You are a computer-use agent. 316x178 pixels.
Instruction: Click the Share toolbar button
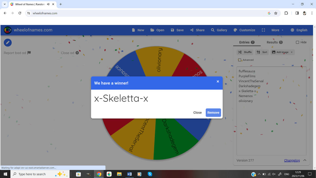197,30
